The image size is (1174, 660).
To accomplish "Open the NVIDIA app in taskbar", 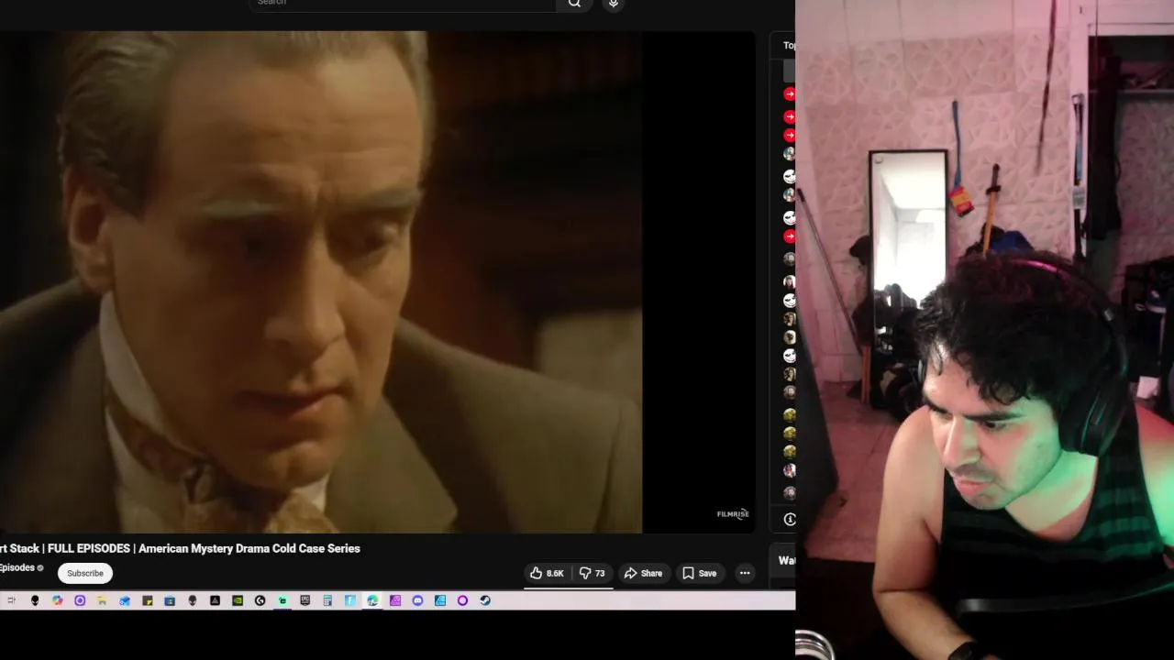I will tap(238, 600).
